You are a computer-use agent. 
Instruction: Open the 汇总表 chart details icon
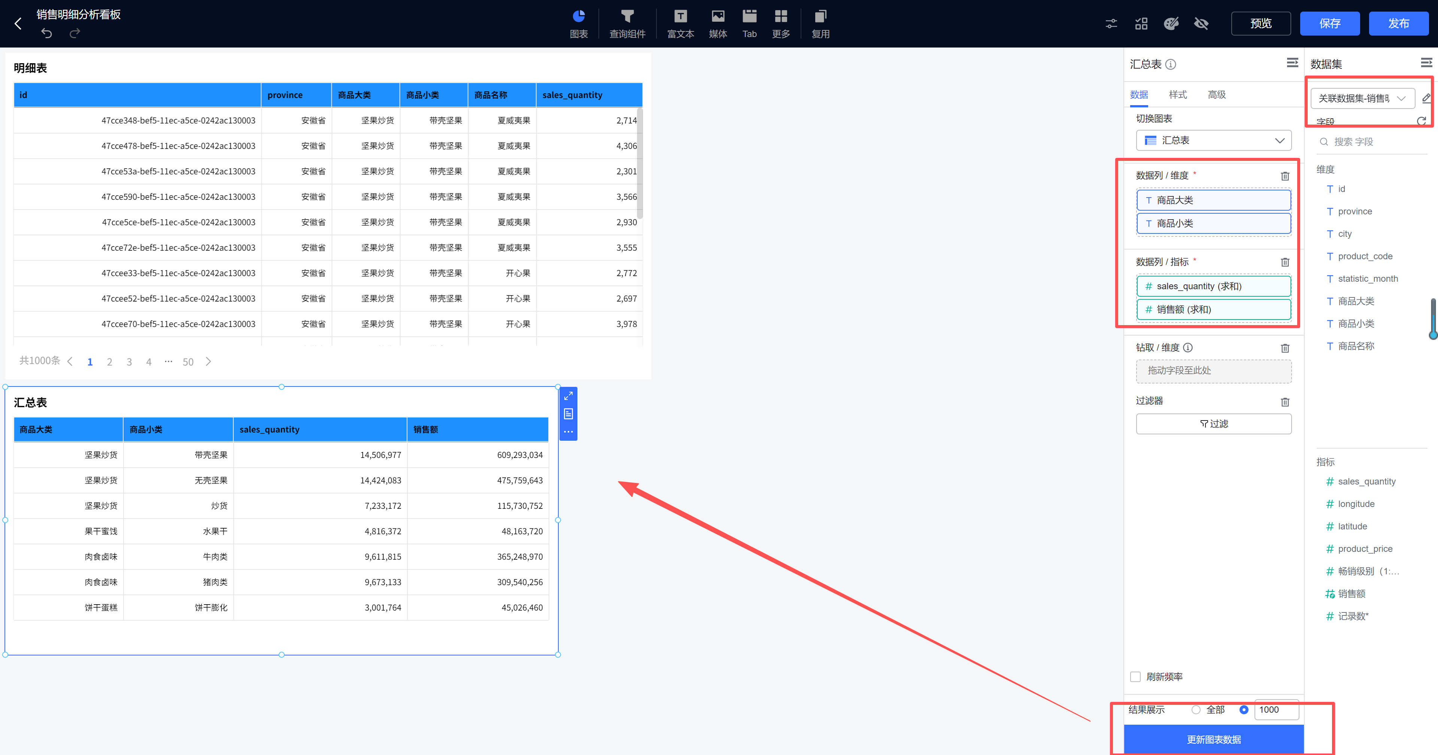(x=568, y=414)
